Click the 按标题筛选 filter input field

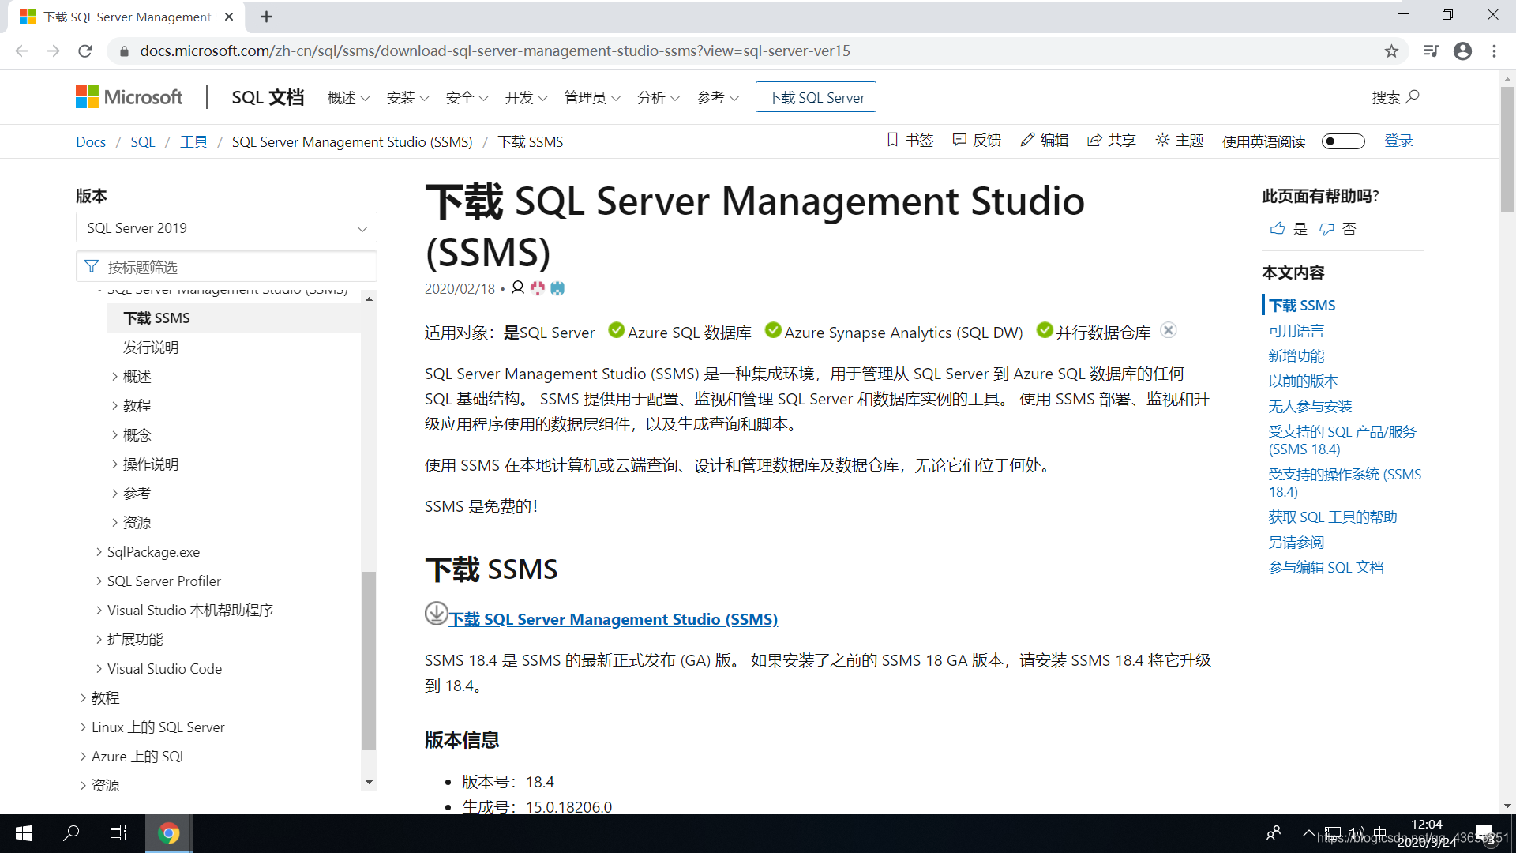pyautogui.click(x=227, y=267)
